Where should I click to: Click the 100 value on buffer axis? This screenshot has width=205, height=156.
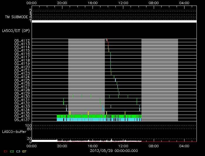click(x=29, y=125)
